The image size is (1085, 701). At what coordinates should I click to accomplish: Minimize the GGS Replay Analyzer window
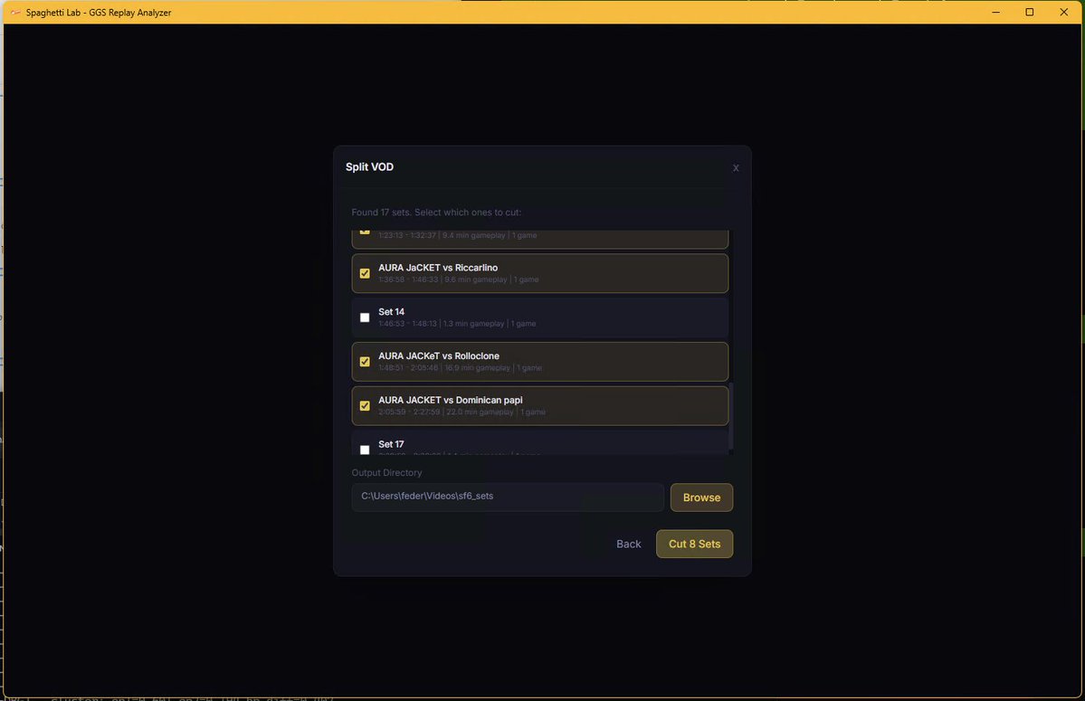pyautogui.click(x=995, y=12)
